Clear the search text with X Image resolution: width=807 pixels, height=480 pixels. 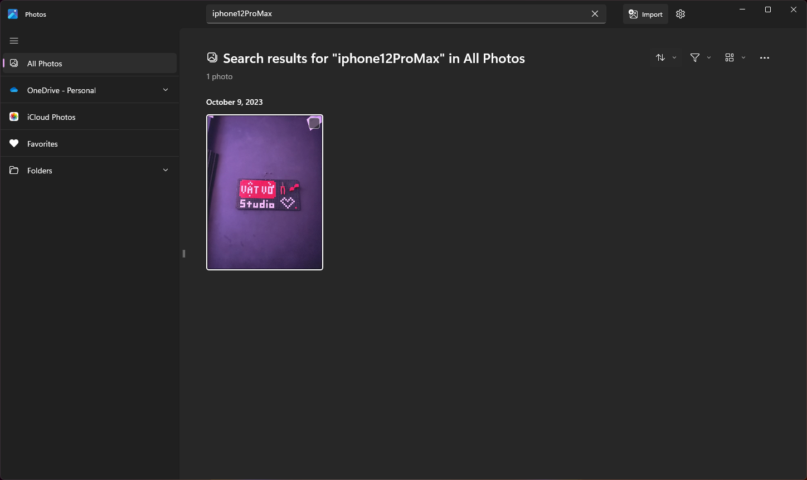(595, 14)
